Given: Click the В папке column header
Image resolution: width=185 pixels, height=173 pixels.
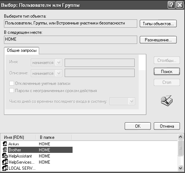Looking at the screenshot, I should [x=54, y=137].
